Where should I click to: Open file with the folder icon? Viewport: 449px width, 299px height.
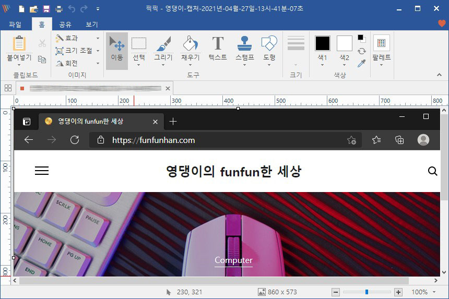(34, 9)
